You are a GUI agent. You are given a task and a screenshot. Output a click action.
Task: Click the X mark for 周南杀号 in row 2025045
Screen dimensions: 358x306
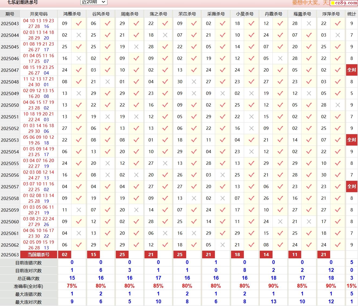[x=136, y=47]
